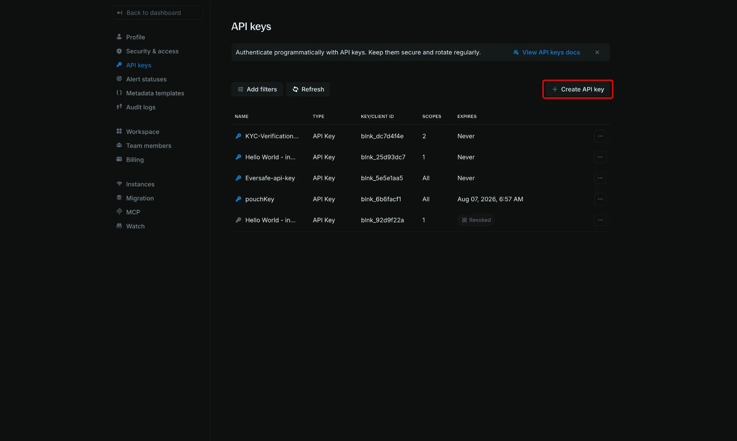This screenshot has height=441, width=737.
Task: Click the EXPIRES column header
Action: pyautogui.click(x=467, y=116)
